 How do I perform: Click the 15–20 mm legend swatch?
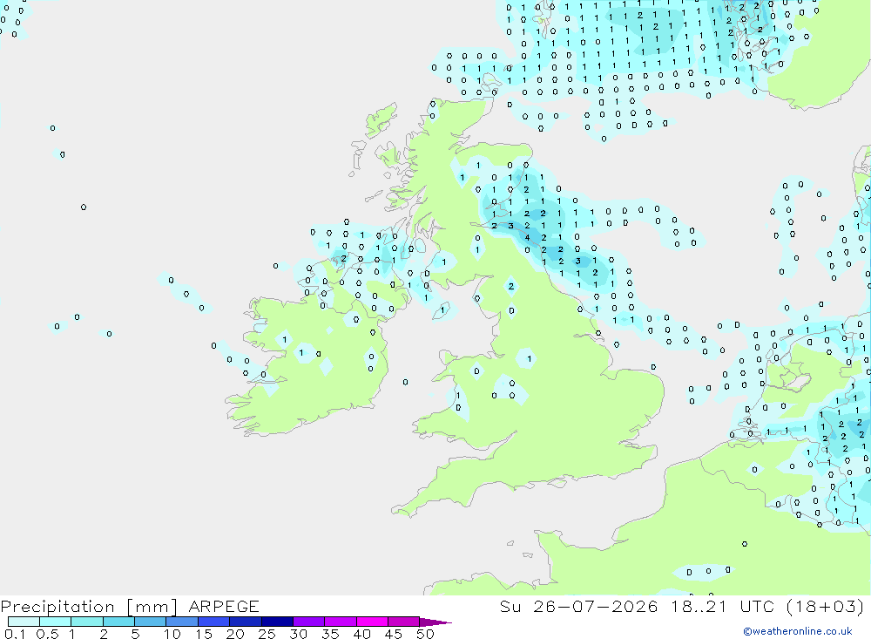(213, 622)
